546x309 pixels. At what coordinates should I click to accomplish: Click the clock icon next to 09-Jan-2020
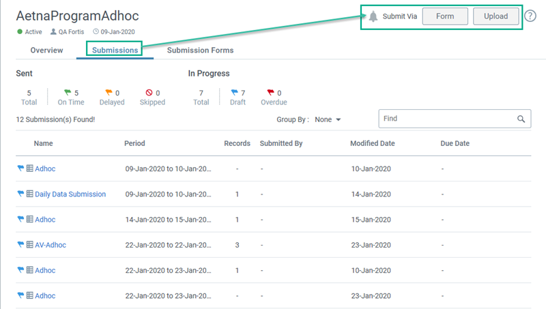[96, 31]
